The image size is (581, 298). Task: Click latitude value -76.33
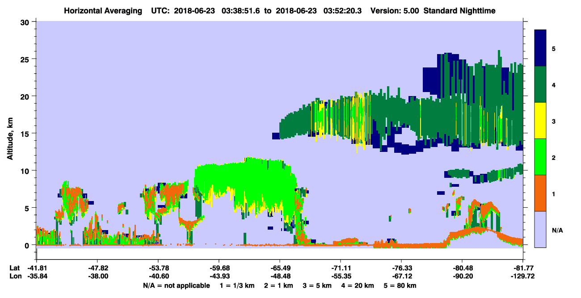401,268
